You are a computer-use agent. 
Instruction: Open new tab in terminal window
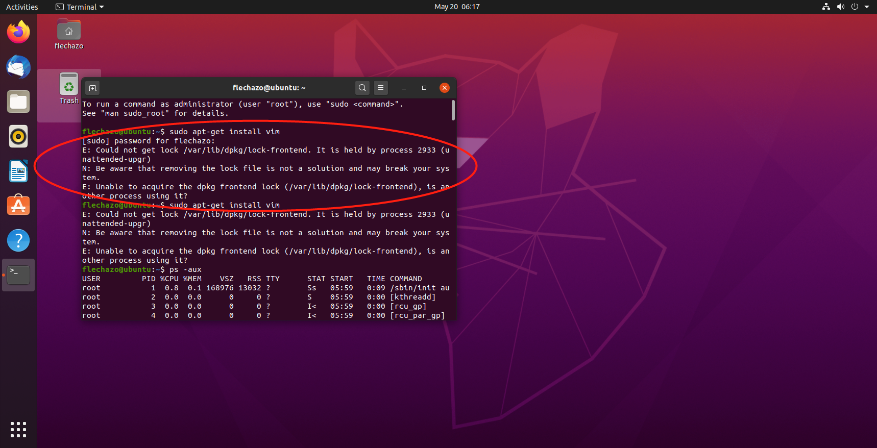point(92,88)
